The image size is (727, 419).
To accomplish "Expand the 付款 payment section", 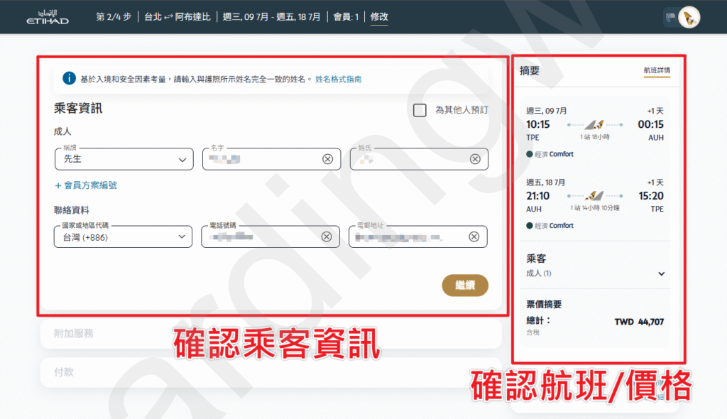I will [270, 372].
